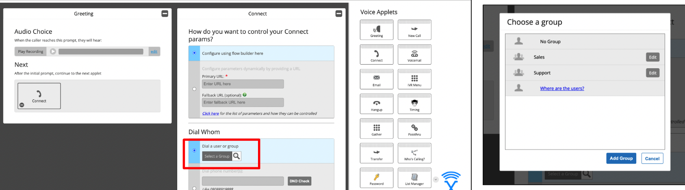This screenshot has width=685, height=190.
Task: Click the Passthru applet icon
Action: [414, 129]
